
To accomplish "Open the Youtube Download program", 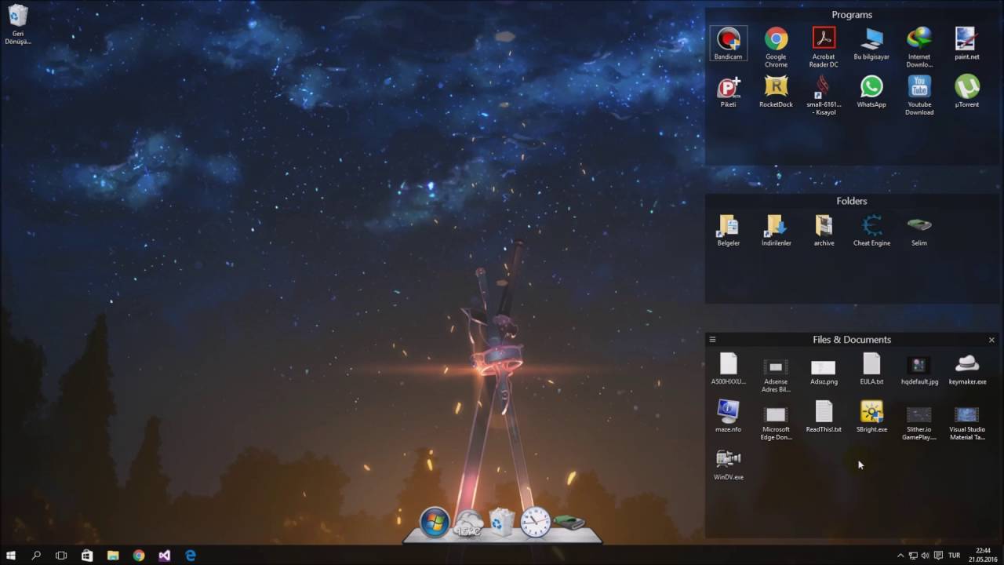I will 919,95.
